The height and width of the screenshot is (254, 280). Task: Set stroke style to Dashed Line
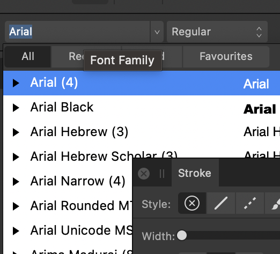click(250, 203)
